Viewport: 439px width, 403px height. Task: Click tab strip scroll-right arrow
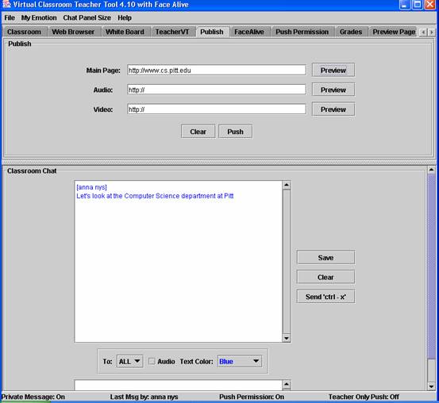tap(431, 33)
